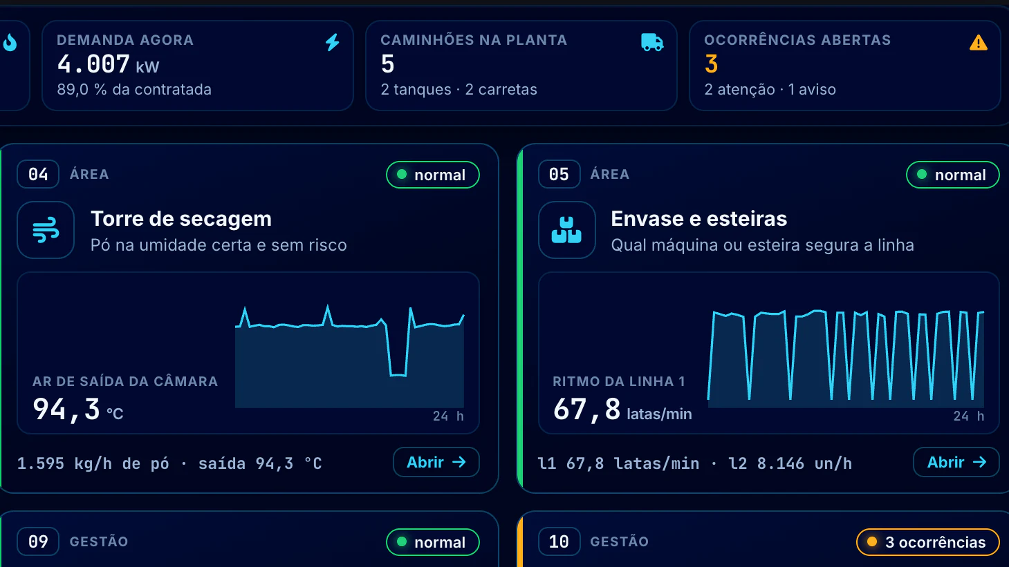Click the 05 area number tag
Screen dimensions: 1009x567
click(559, 174)
